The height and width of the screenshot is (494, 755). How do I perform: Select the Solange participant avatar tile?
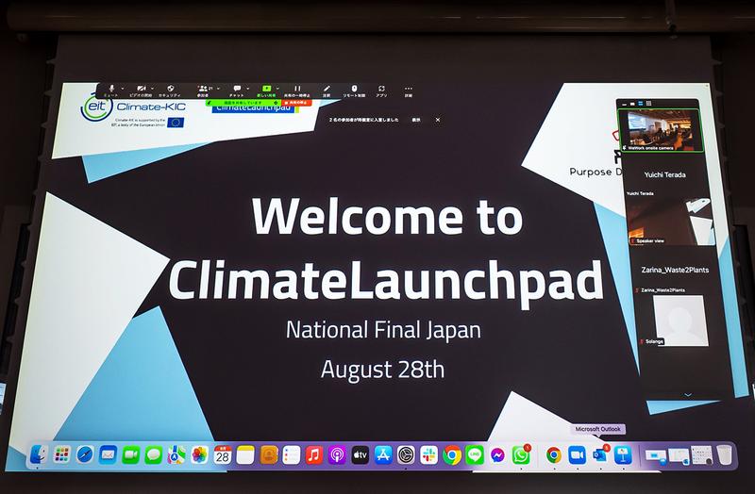pyautogui.click(x=679, y=321)
